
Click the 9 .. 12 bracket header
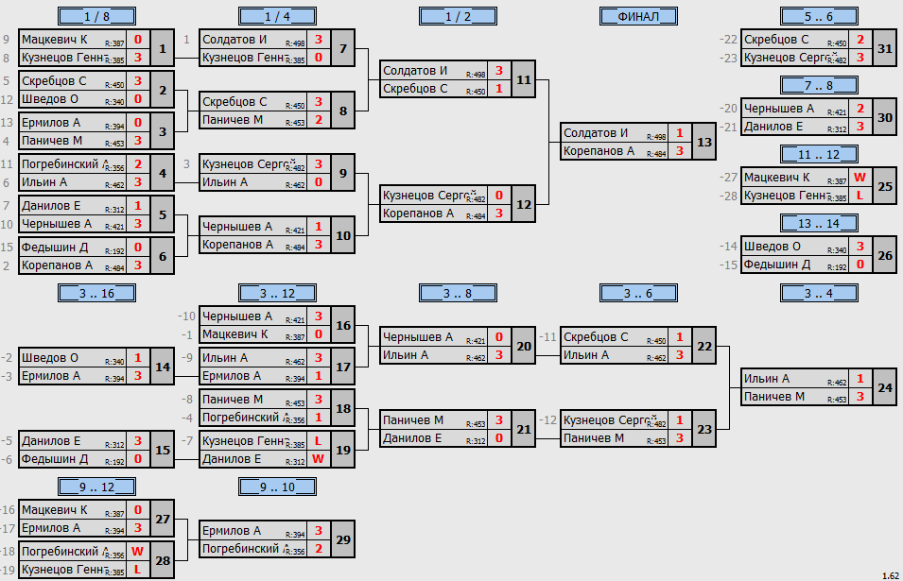pos(96,487)
